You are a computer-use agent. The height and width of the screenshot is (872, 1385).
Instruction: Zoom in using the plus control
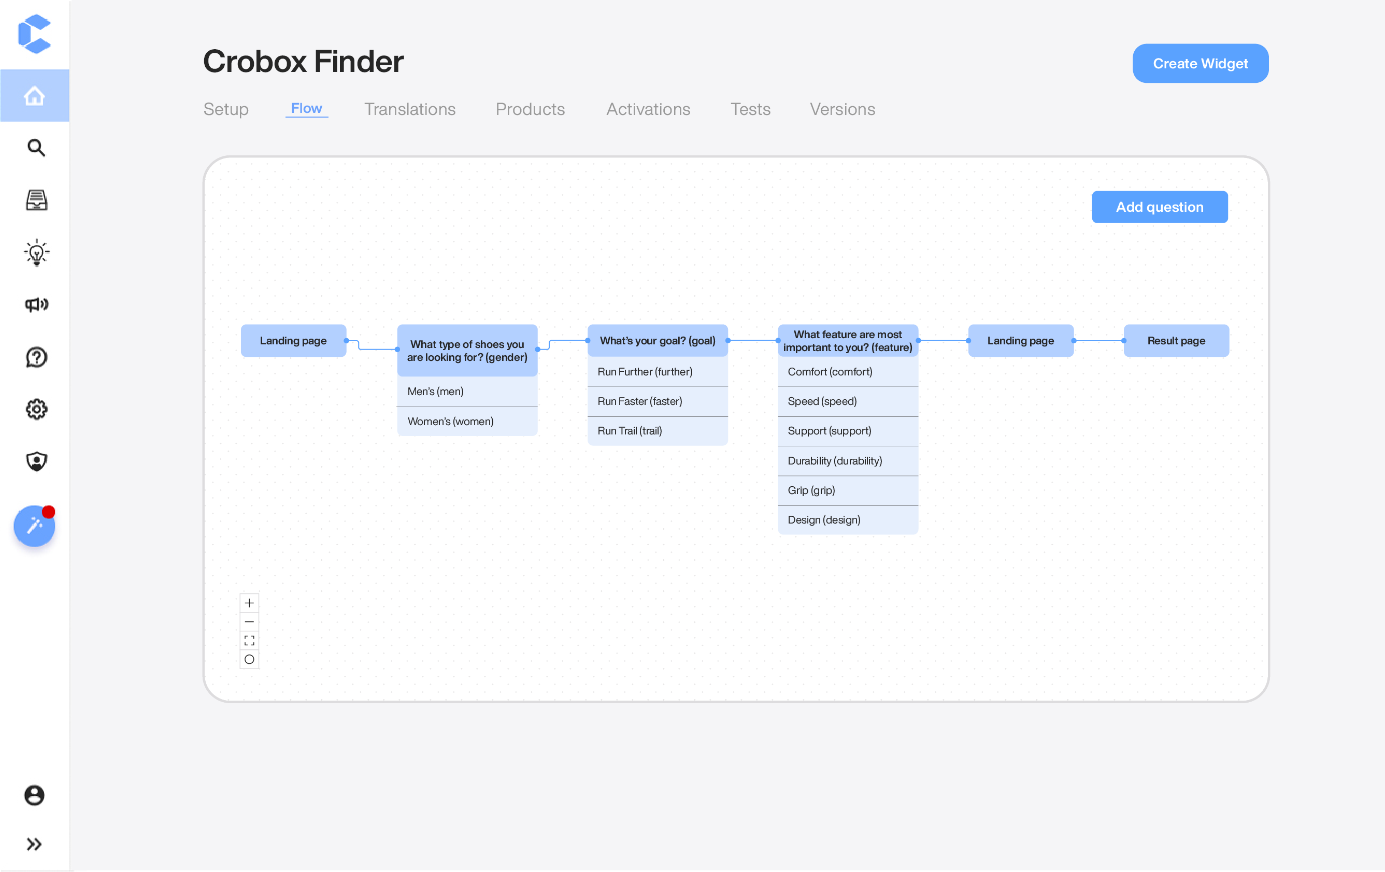249,602
